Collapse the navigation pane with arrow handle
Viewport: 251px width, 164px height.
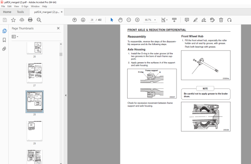coord(66,95)
